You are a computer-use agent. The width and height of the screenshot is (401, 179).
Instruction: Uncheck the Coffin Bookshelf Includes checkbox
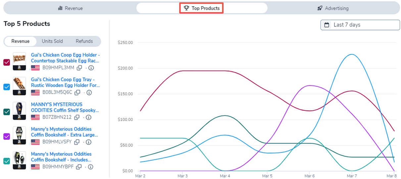(x=7, y=161)
